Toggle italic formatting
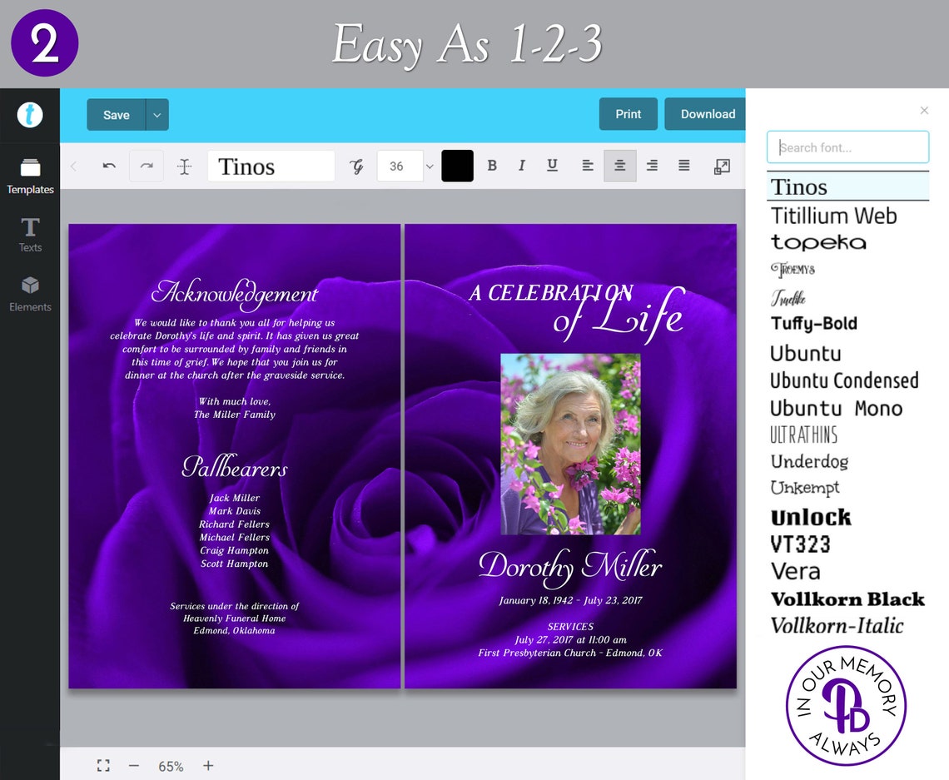949x780 pixels. point(522,166)
